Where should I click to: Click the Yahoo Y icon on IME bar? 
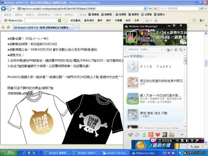153,141
